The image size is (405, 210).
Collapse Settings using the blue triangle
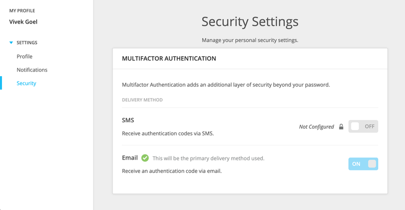(x=11, y=43)
